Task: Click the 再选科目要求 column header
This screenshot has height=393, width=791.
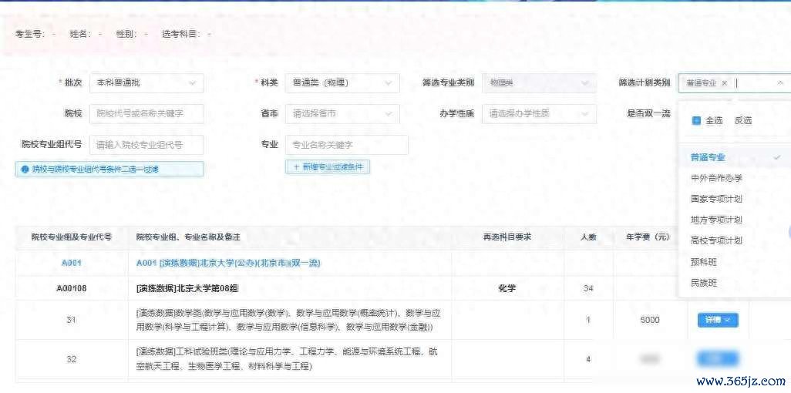Action: tap(507, 236)
